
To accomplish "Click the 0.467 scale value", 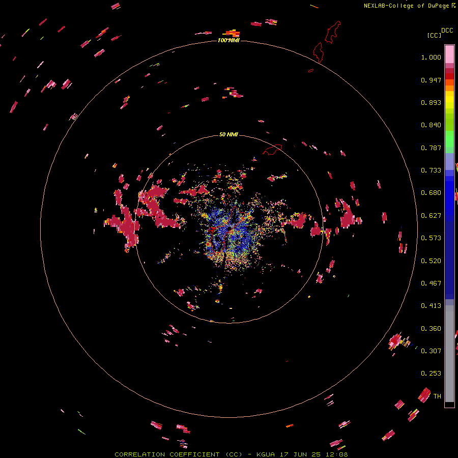I will 431,283.
